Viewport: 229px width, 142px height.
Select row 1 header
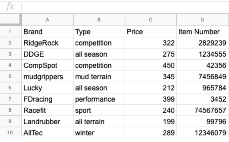(x=10, y=32)
